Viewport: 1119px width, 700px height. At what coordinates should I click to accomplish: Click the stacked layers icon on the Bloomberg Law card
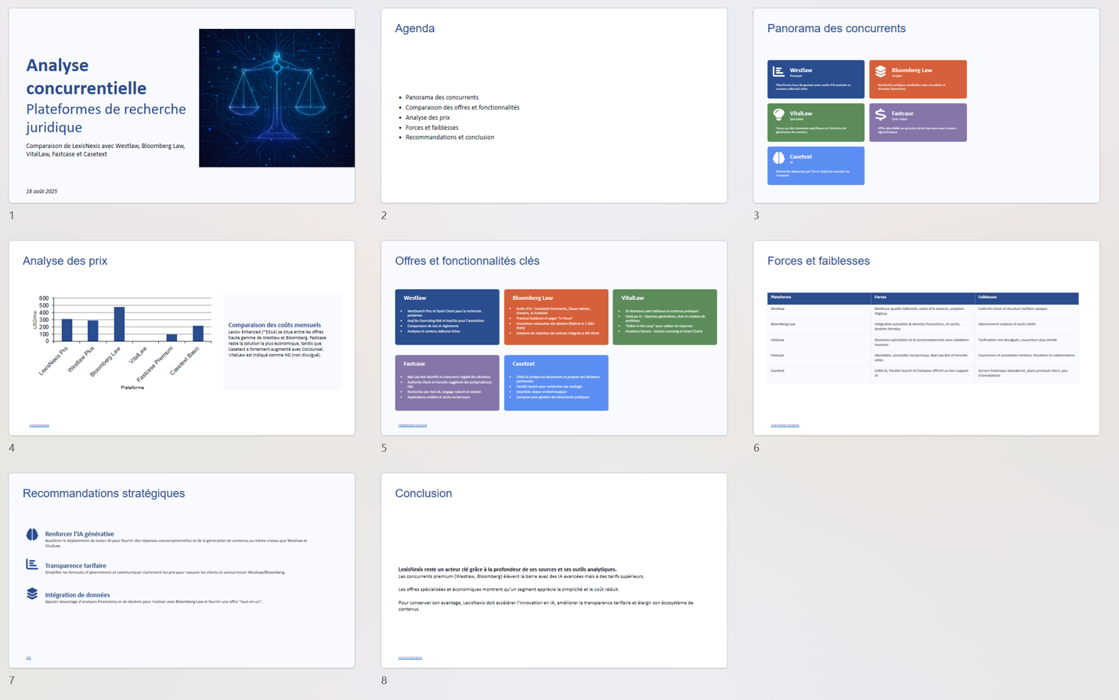(x=880, y=71)
